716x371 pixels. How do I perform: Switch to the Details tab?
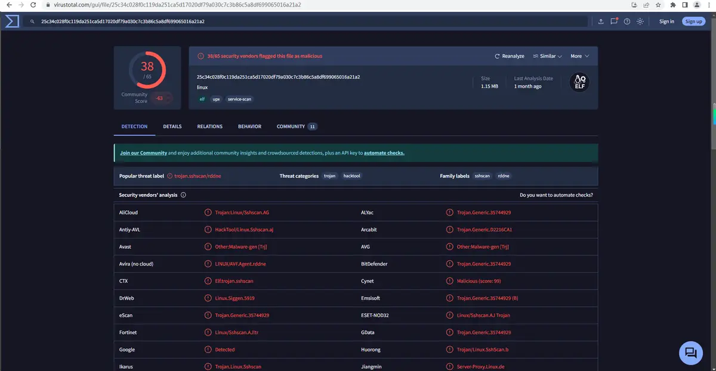172,126
